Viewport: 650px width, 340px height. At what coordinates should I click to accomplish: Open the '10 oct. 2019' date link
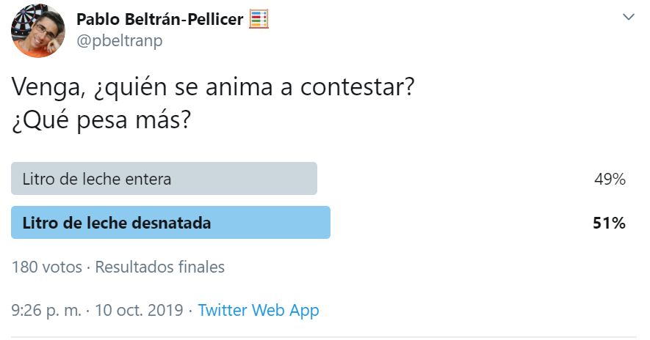(x=140, y=310)
